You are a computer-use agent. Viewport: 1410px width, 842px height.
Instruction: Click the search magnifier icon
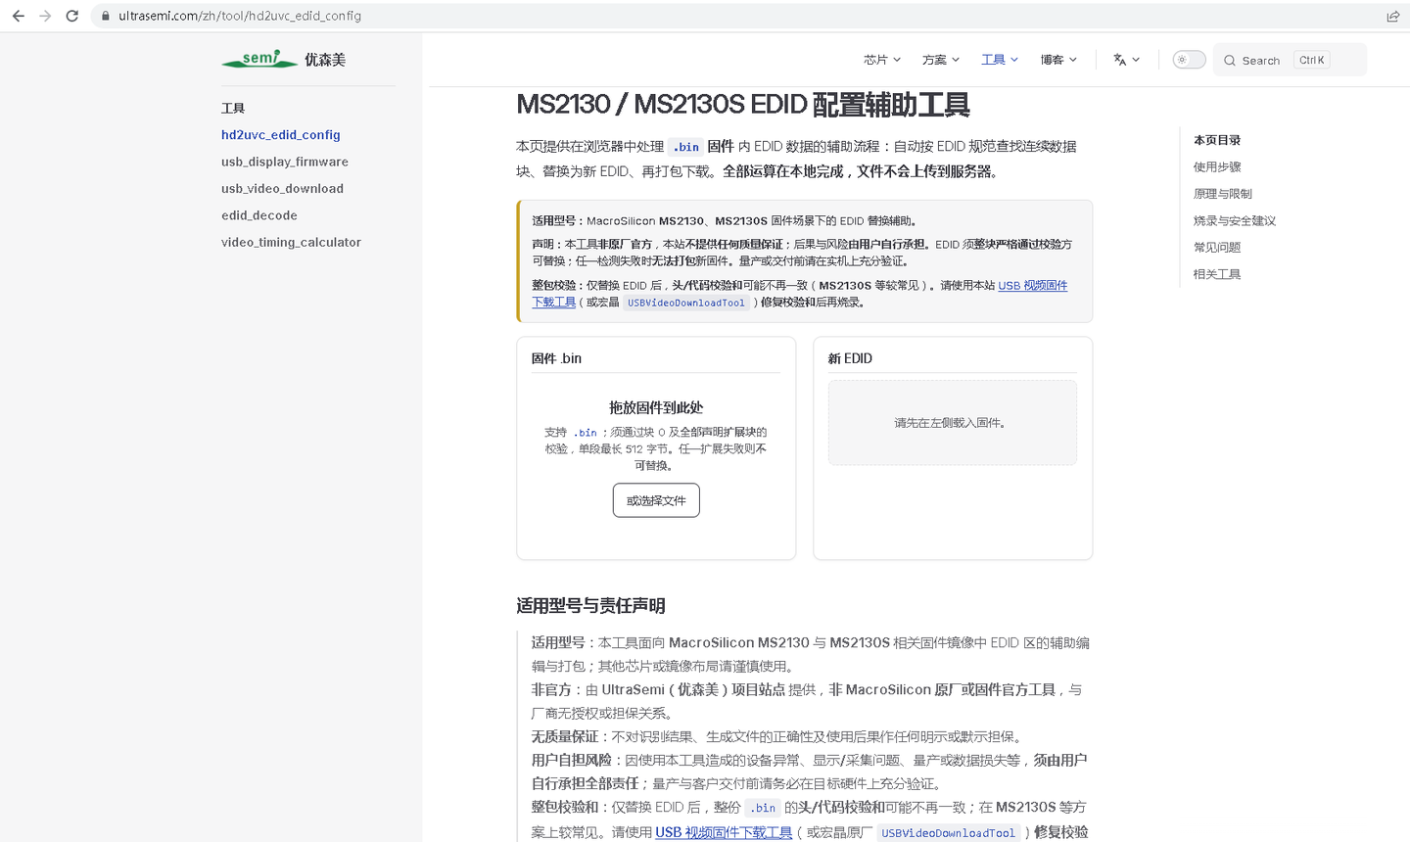(x=1230, y=60)
